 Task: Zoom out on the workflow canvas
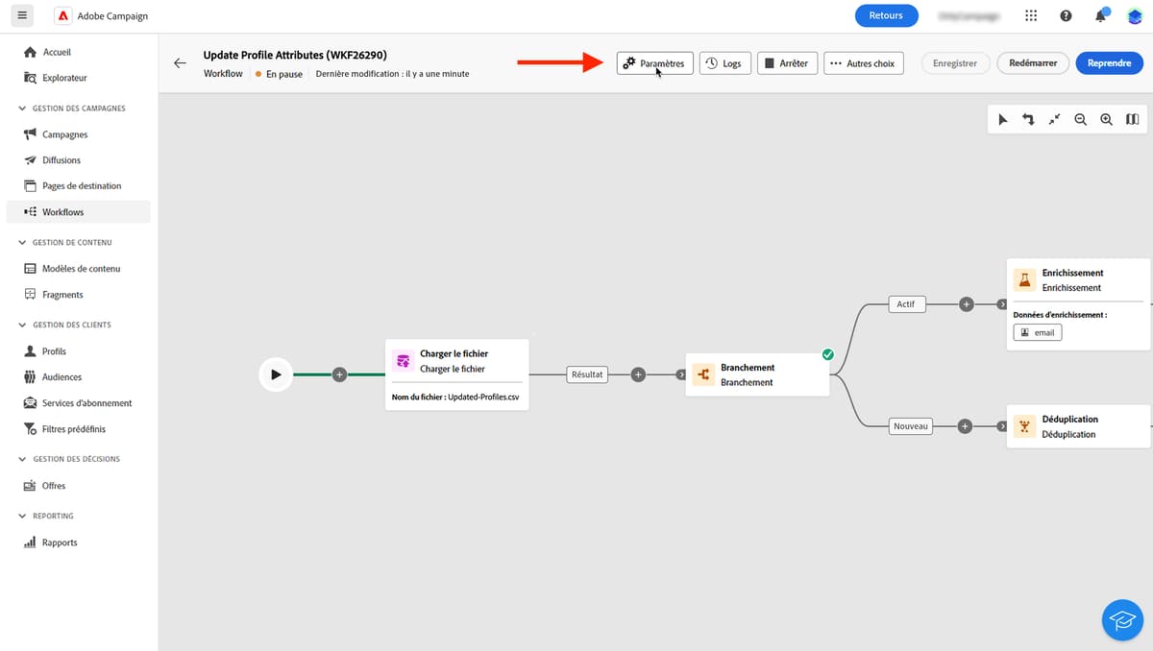(1080, 119)
